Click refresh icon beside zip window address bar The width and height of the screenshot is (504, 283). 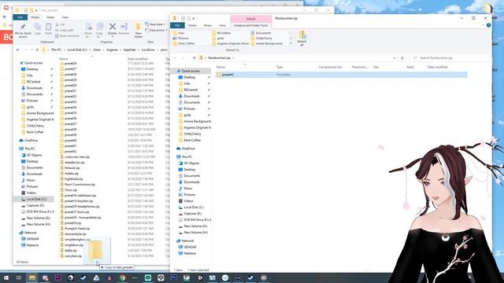point(402,58)
